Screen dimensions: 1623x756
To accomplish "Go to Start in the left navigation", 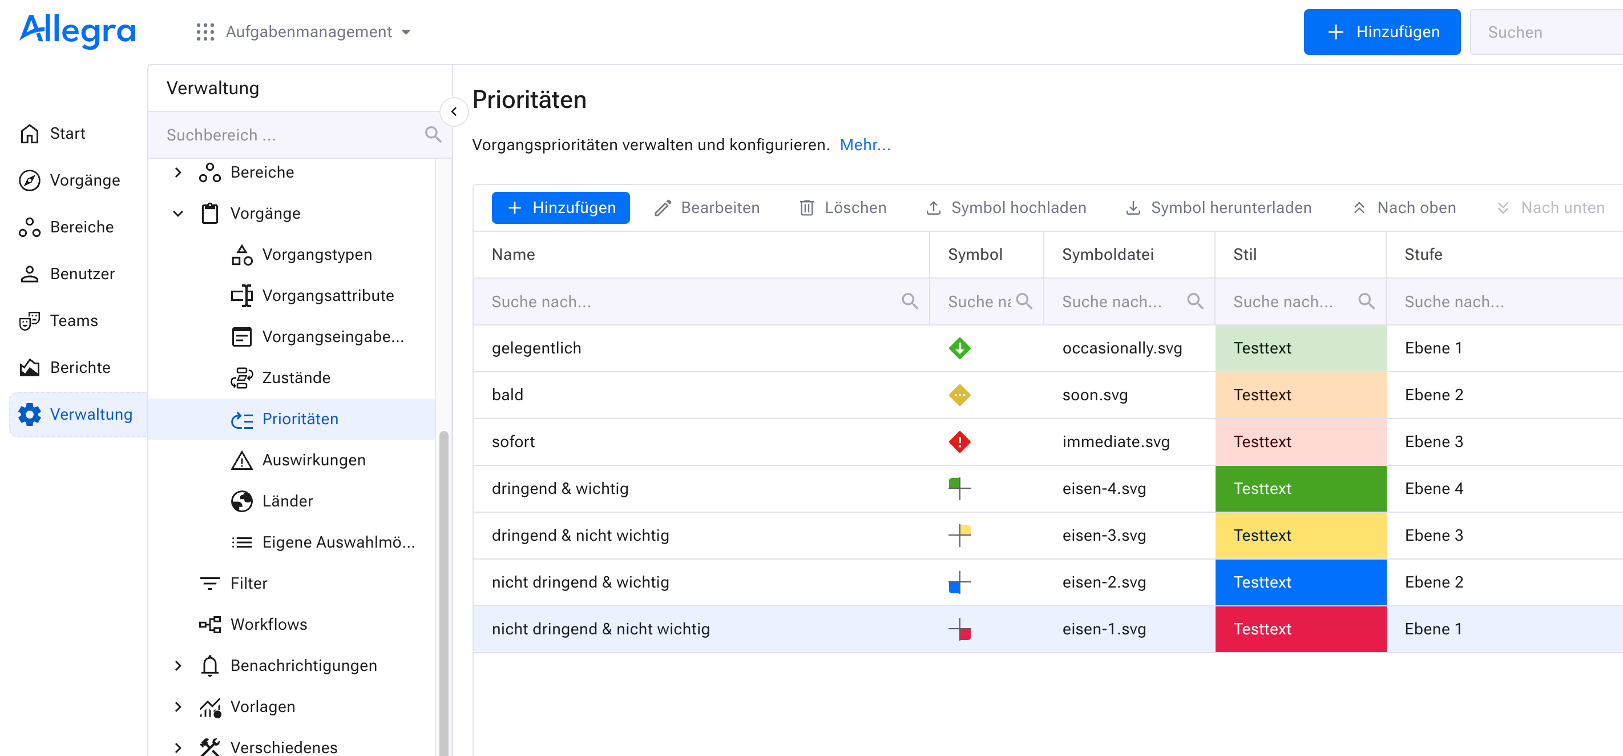I will [54, 134].
